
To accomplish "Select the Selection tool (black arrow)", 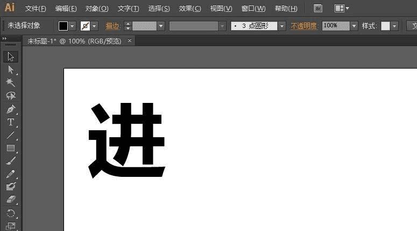I will [x=11, y=57].
